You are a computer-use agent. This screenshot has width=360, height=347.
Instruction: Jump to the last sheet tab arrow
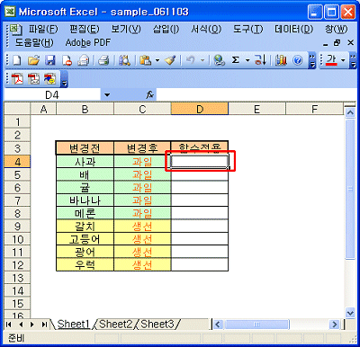(44, 325)
